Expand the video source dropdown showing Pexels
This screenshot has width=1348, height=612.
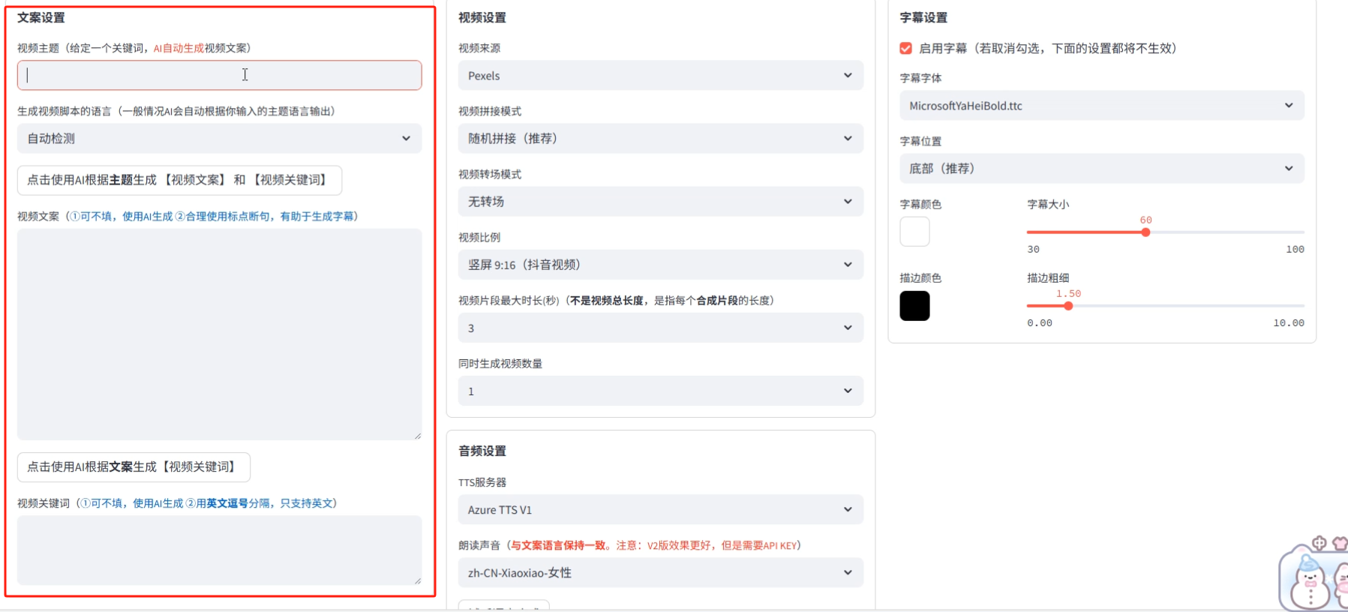[660, 76]
